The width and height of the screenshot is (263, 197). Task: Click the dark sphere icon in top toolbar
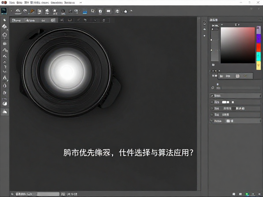[x=63, y=11]
